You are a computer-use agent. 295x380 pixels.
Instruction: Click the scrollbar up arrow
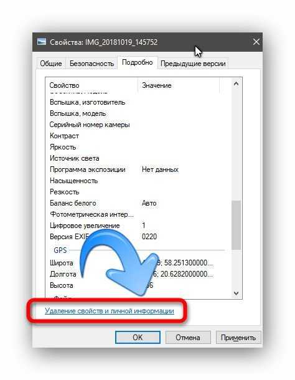(236, 84)
